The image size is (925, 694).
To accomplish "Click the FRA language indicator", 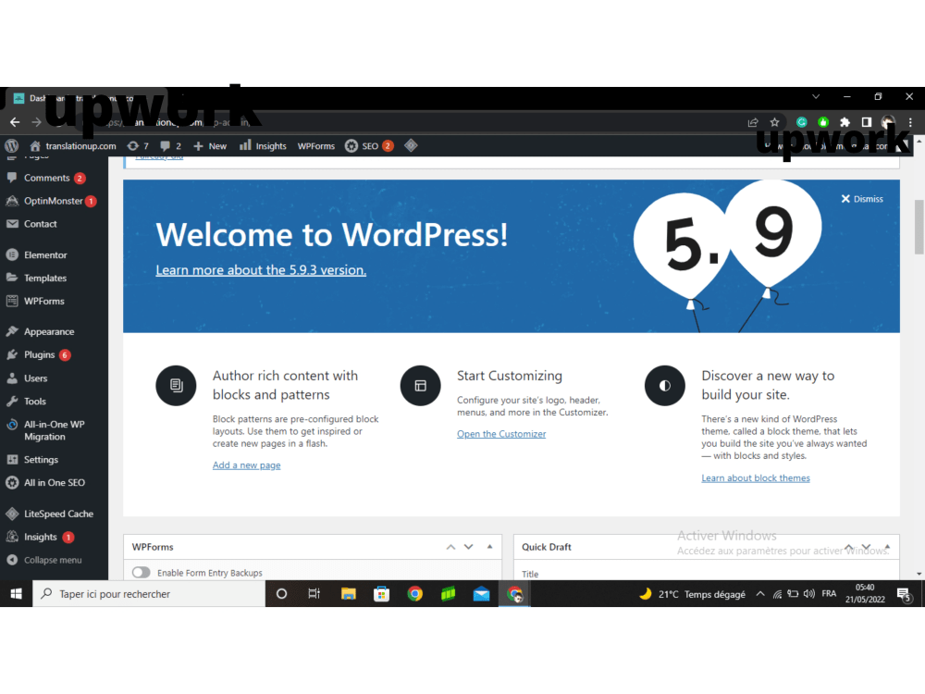I will coord(829,594).
